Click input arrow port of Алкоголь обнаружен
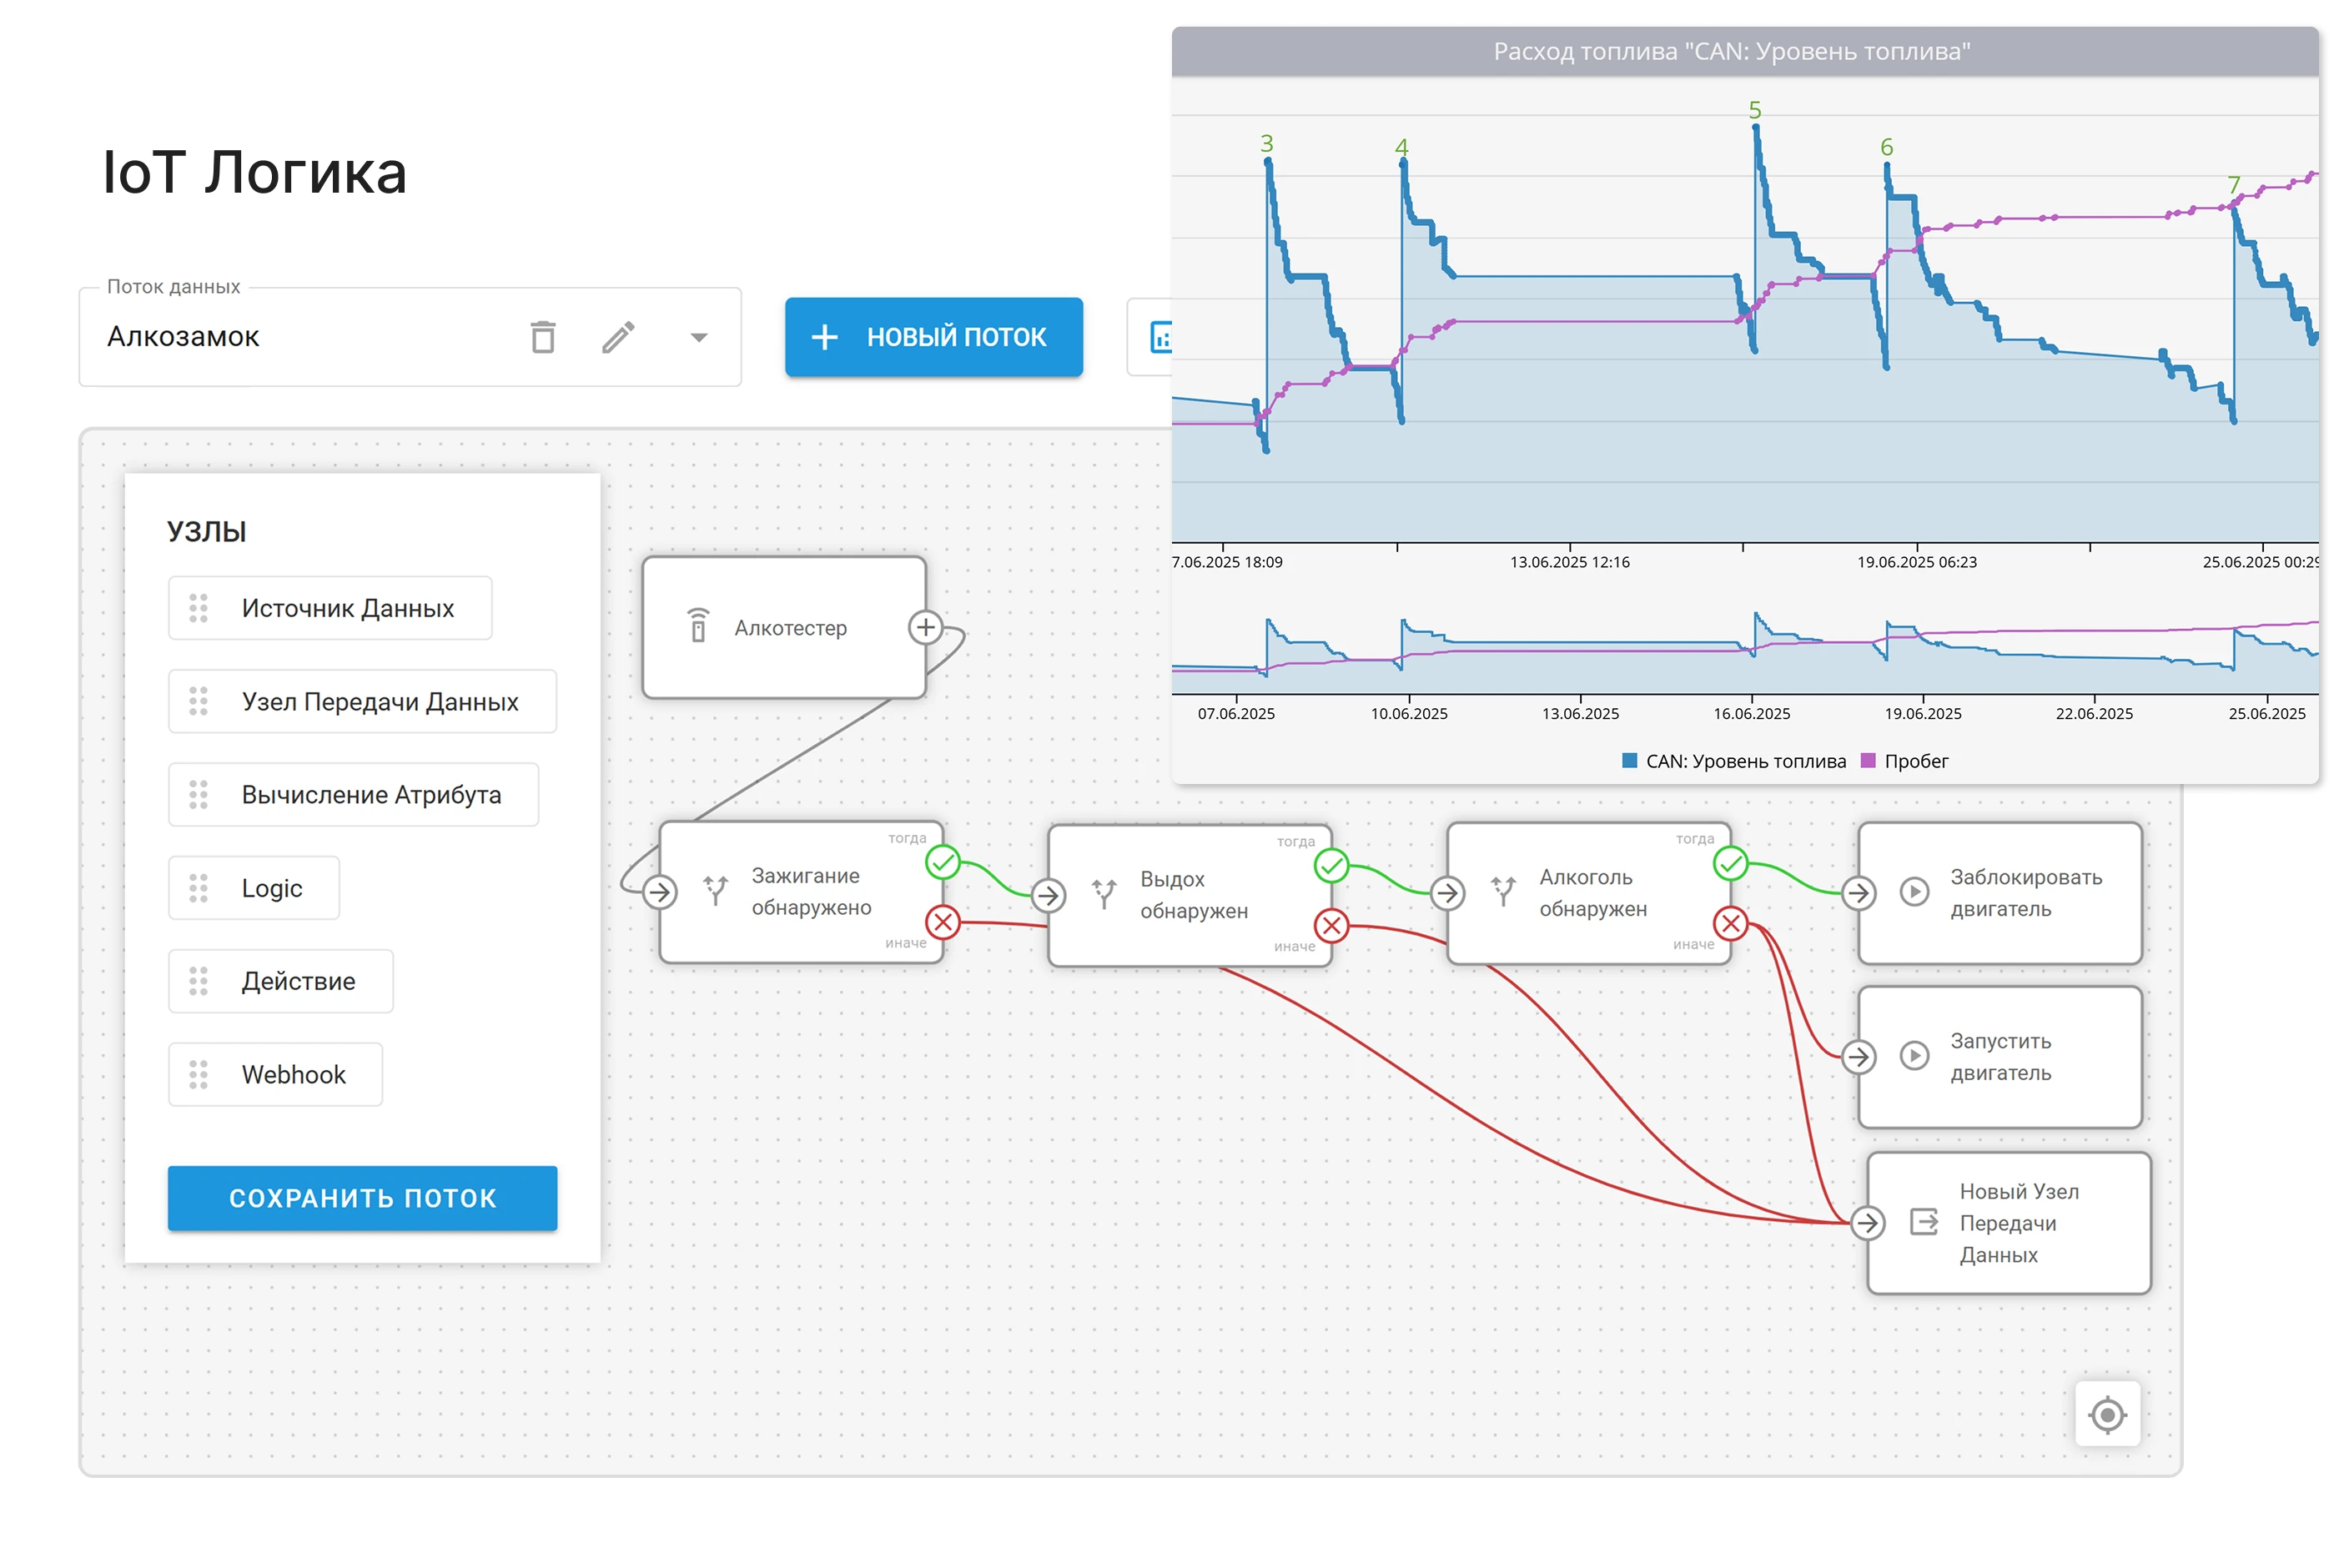The image size is (2344, 1568). coord(1447,892)
